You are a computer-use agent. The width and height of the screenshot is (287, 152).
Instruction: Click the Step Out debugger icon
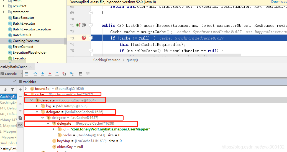(x=57, y=74)
